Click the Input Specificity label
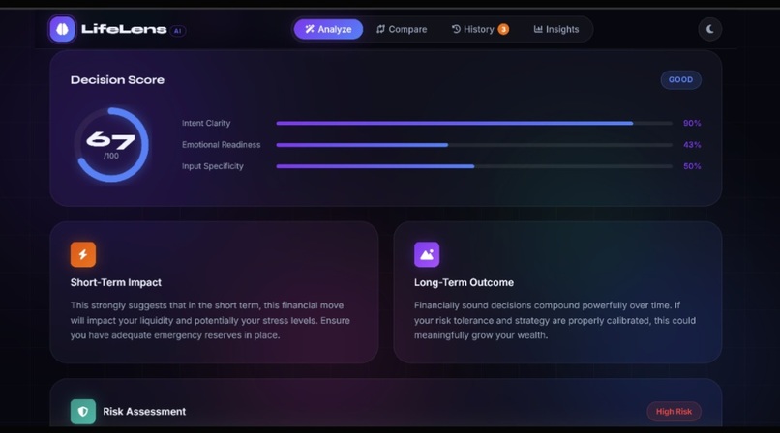The image size is (780, 433). coord(212,166)
